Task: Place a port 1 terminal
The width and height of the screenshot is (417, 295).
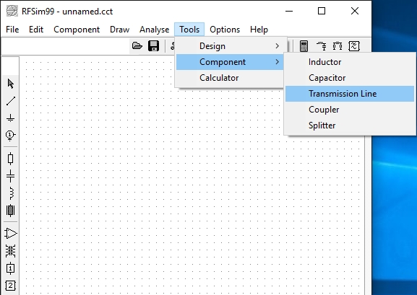Action: pos(11,135)
